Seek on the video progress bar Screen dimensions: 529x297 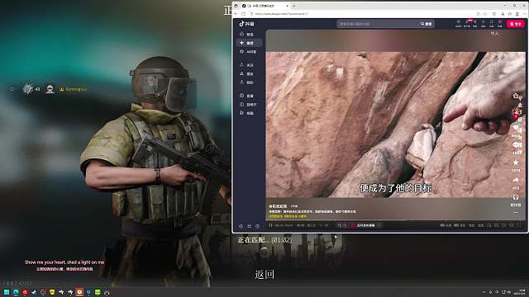(x=395, y=221)
